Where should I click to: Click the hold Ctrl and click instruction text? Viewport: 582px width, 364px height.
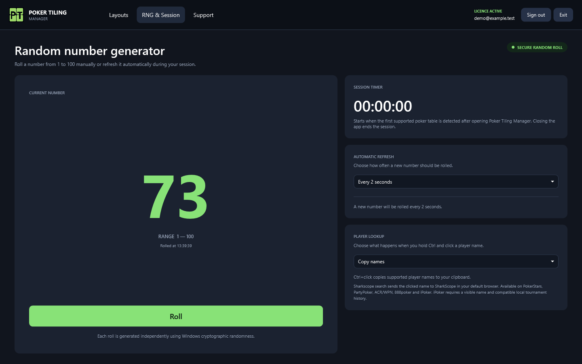click(x=418, y=245)
